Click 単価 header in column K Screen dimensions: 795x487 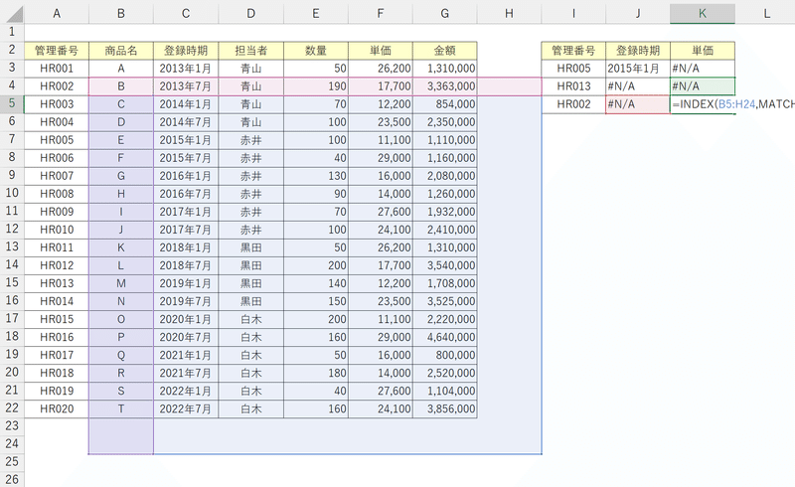pyautogui.click(x=703, y=51)
